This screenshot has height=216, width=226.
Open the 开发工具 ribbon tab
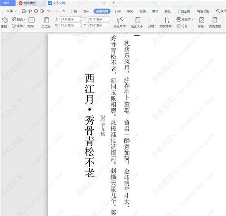pos(184,11)
